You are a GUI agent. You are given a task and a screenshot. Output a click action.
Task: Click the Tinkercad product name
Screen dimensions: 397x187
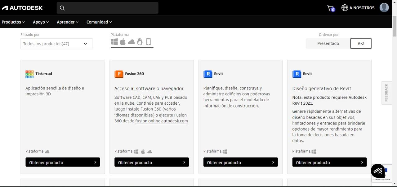click(x=44, y=74)
